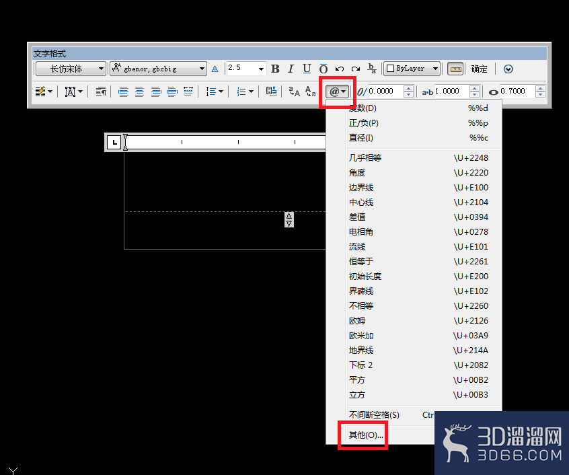Click the oblique angle 0.0000 field
Screen dimensions: 569x475
pyautogui.click(x=385, y=91)
